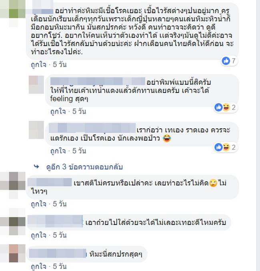
Task: Expand ดูอีก 3 ข้อความตอบกลับ replies
Action: (x=84, y=167)
